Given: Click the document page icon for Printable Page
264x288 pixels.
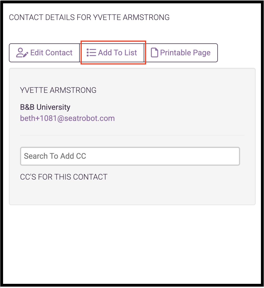Looking at the screenshot, I should tap(154, 53).
